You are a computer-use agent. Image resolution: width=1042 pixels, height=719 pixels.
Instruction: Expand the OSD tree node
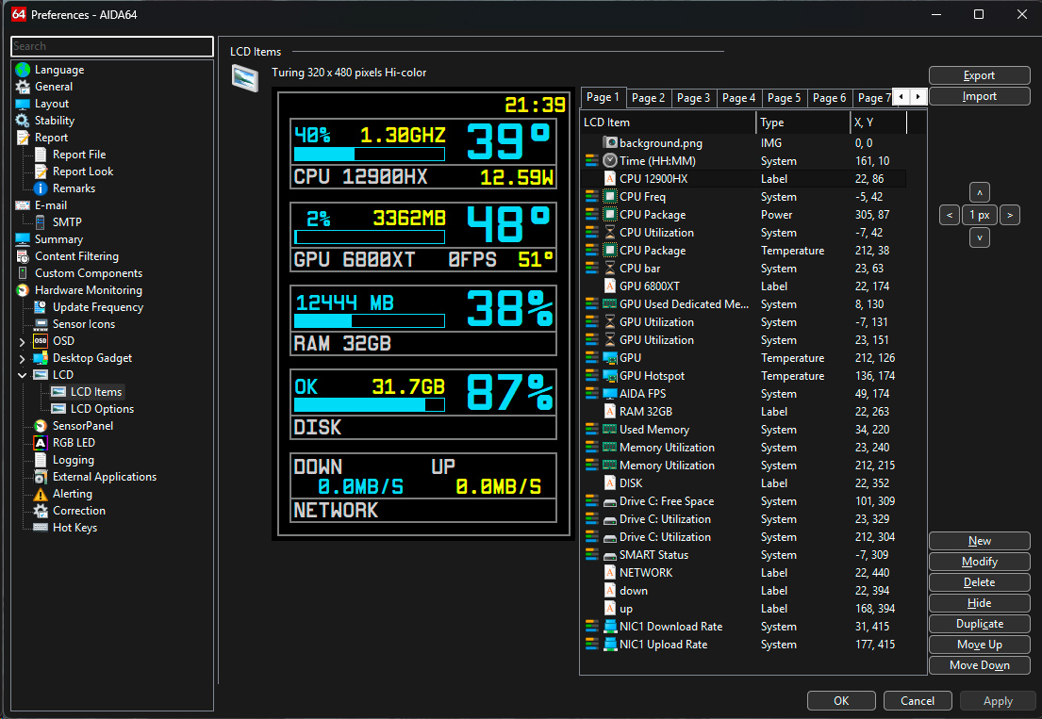22,341
